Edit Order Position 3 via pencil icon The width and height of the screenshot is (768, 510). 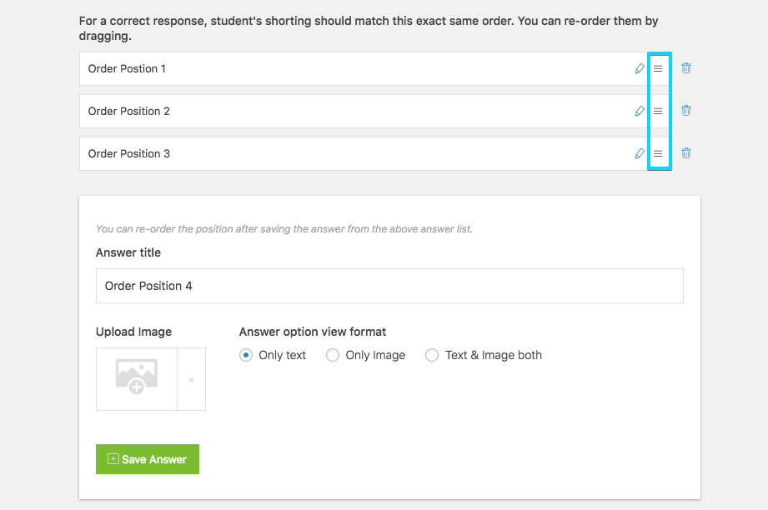[640, 153]
